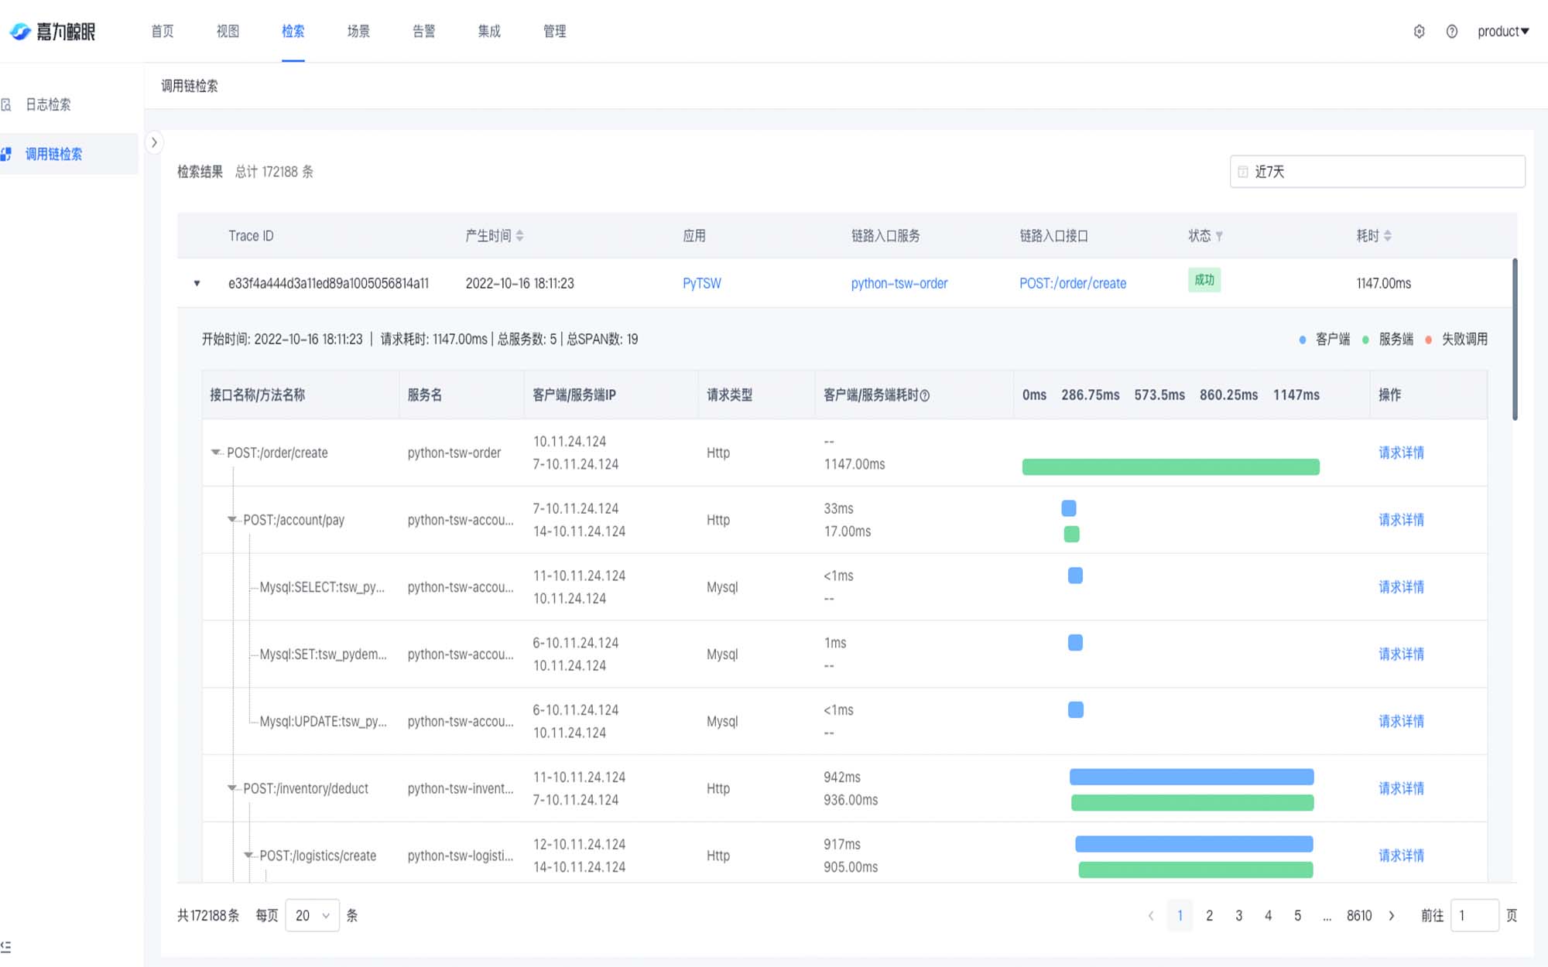This screenshot has height=967, width=1548.
Task: Click the client/server duration help icon
Action: pos(924,395)
